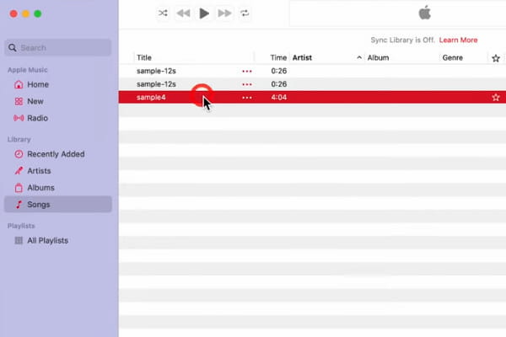Select the first sample-12s song title
The height and width of the screenshot is (337, 506).
[x=156, y=71]
